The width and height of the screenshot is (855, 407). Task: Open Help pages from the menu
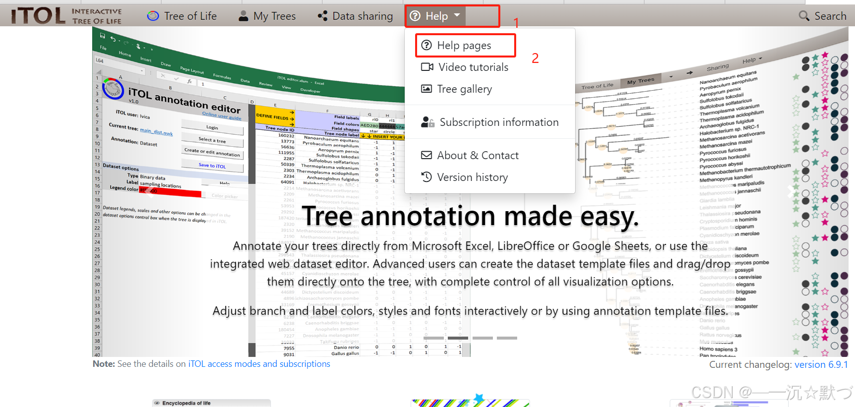coord(465,45)
